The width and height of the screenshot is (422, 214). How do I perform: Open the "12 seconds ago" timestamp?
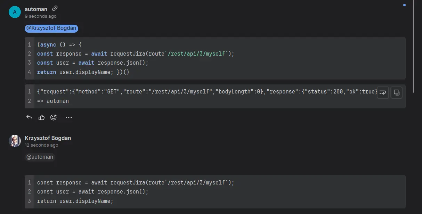41,145
